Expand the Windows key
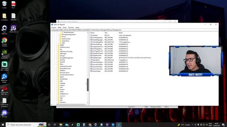This screenshot has width=227, height=127. 57,102
